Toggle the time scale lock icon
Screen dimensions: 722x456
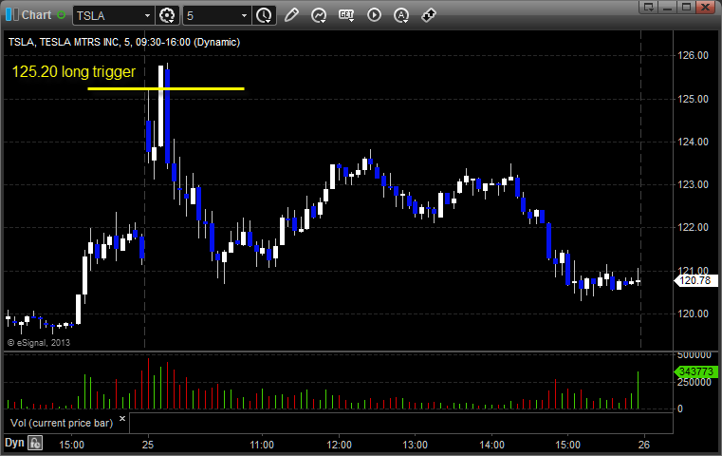coord(35,444)
